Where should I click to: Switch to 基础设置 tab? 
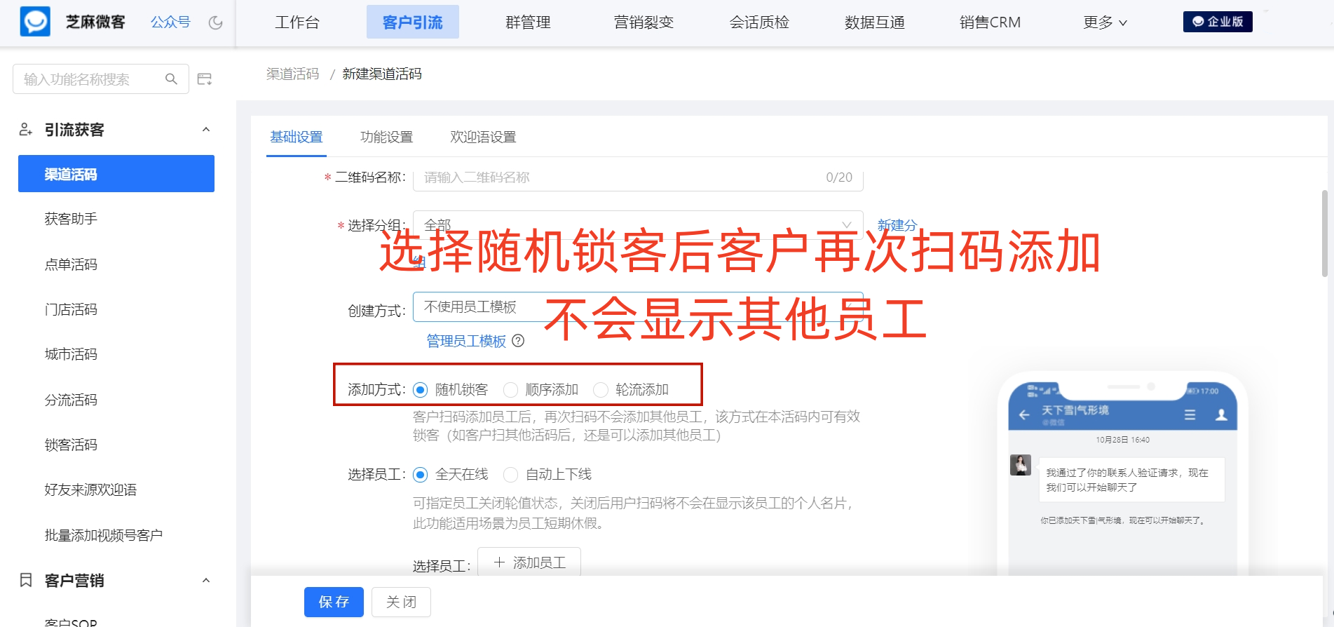pos(297,137)
